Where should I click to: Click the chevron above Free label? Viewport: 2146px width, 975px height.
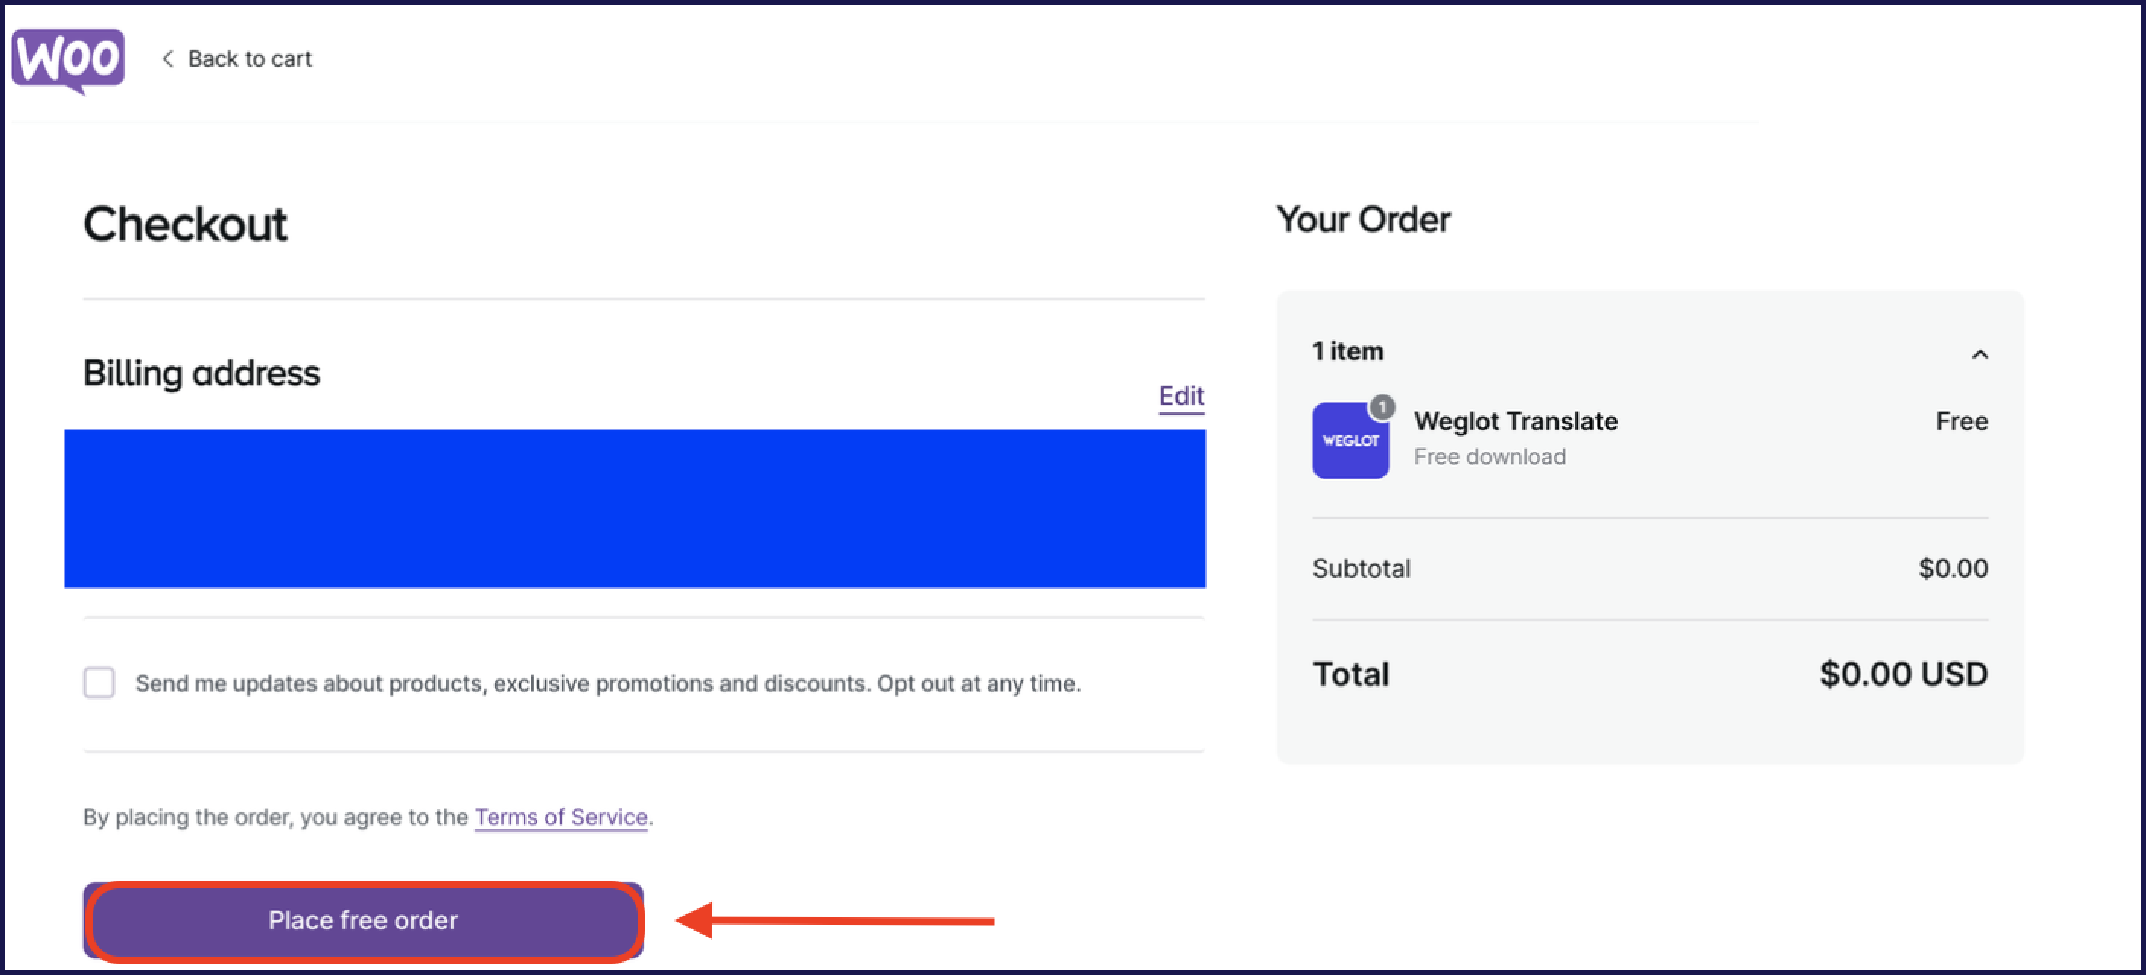pos(1981,354)
